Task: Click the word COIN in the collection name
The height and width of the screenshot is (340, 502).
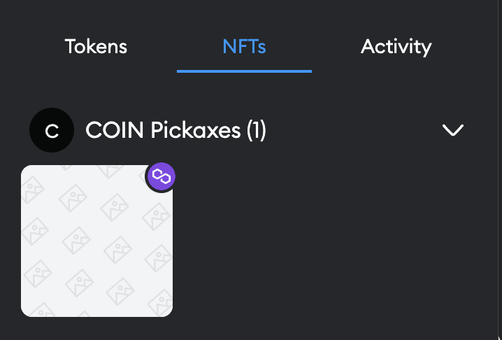Action: click(x=115, y=130)
